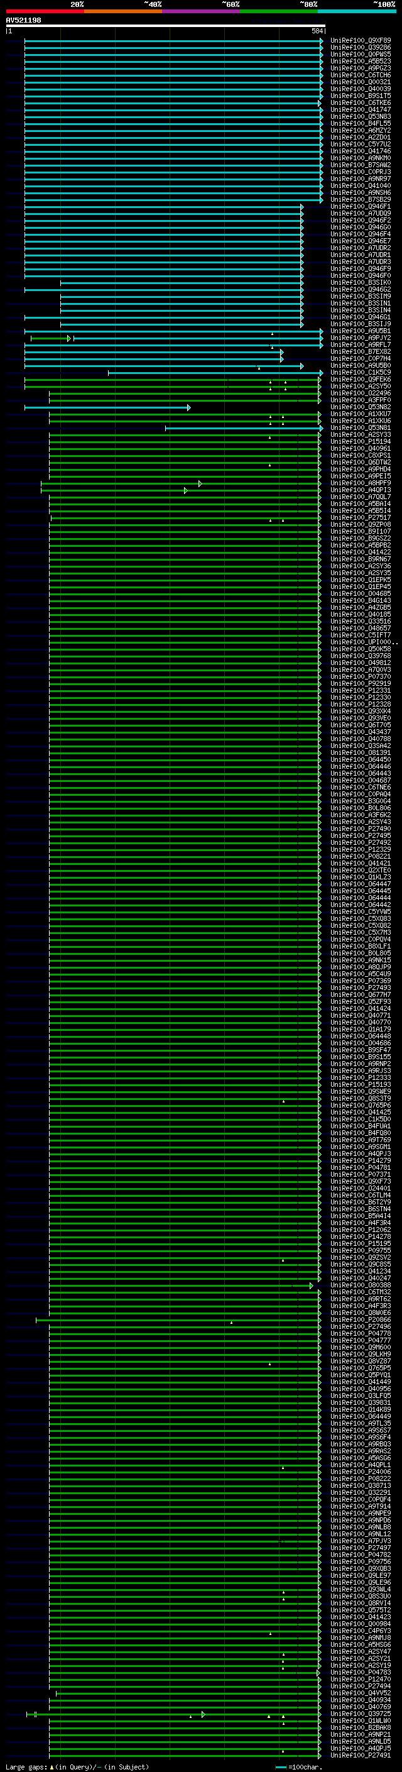Select hit label UniRef100_P27517
The height and width of the screenshot is (1772, 402).
pos(360,518)
